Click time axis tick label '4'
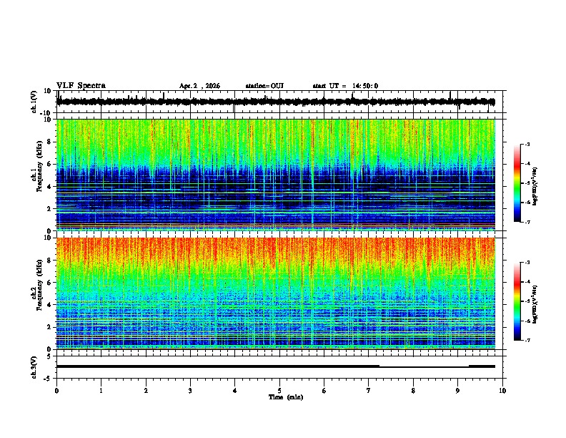The image size is (566, 438). [x=234, y=391]
